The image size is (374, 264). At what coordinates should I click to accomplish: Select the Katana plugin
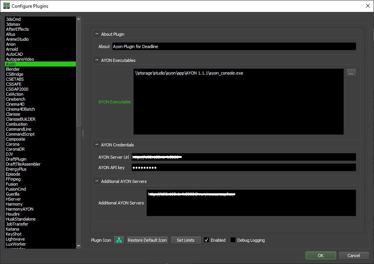click(40, 229)
